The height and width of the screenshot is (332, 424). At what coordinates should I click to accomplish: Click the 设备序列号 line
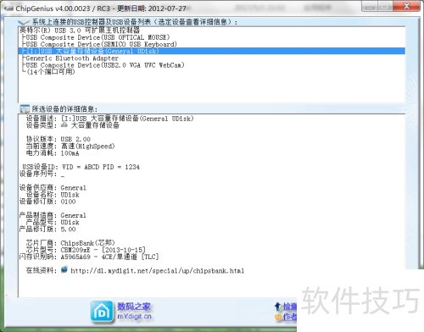42,174
